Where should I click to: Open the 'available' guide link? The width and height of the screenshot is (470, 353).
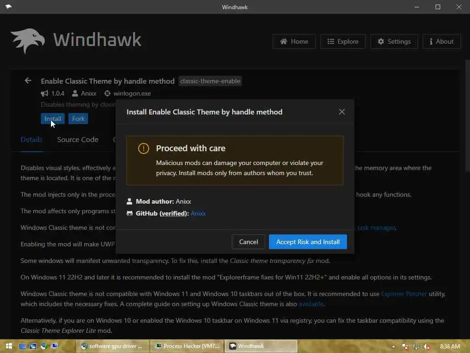pos(311,304)
